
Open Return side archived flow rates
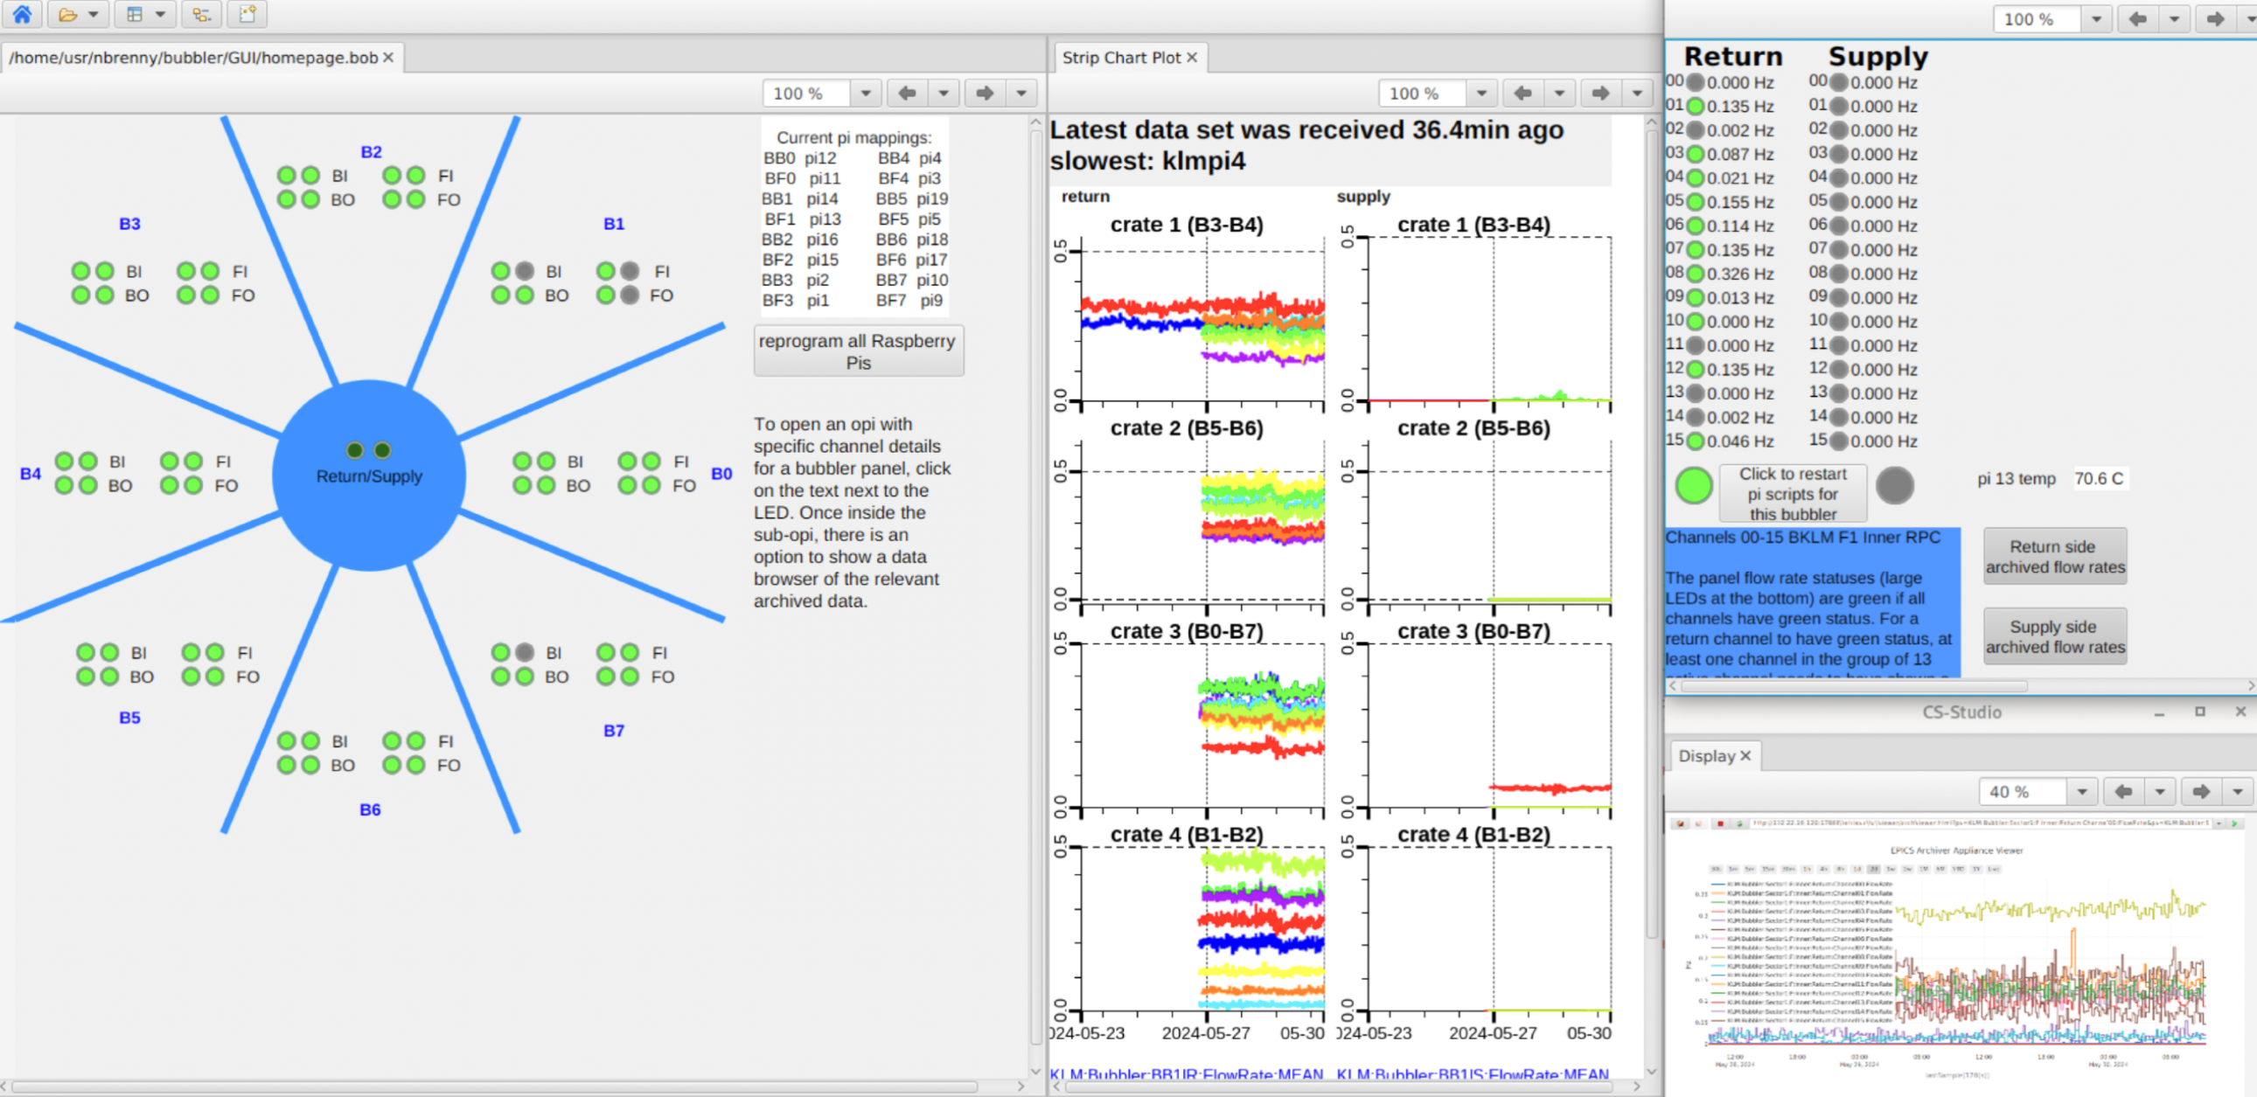point(2055,556)
